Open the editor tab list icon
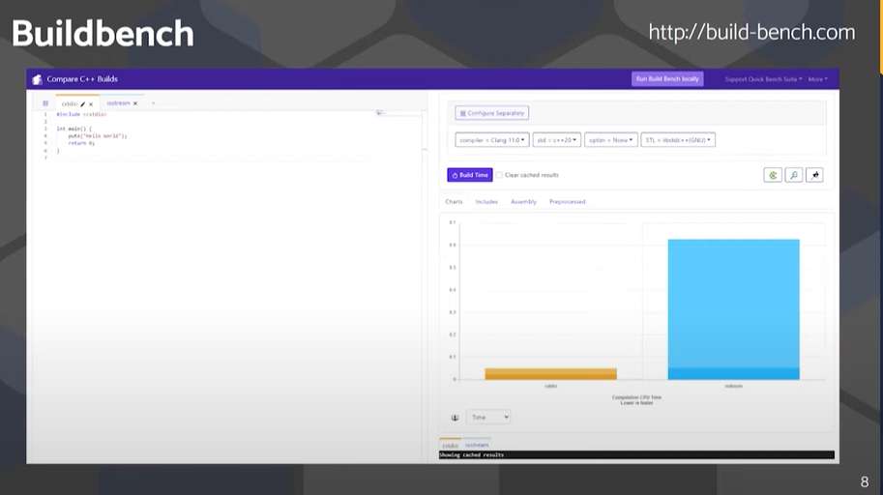 (x=44, y=103)
